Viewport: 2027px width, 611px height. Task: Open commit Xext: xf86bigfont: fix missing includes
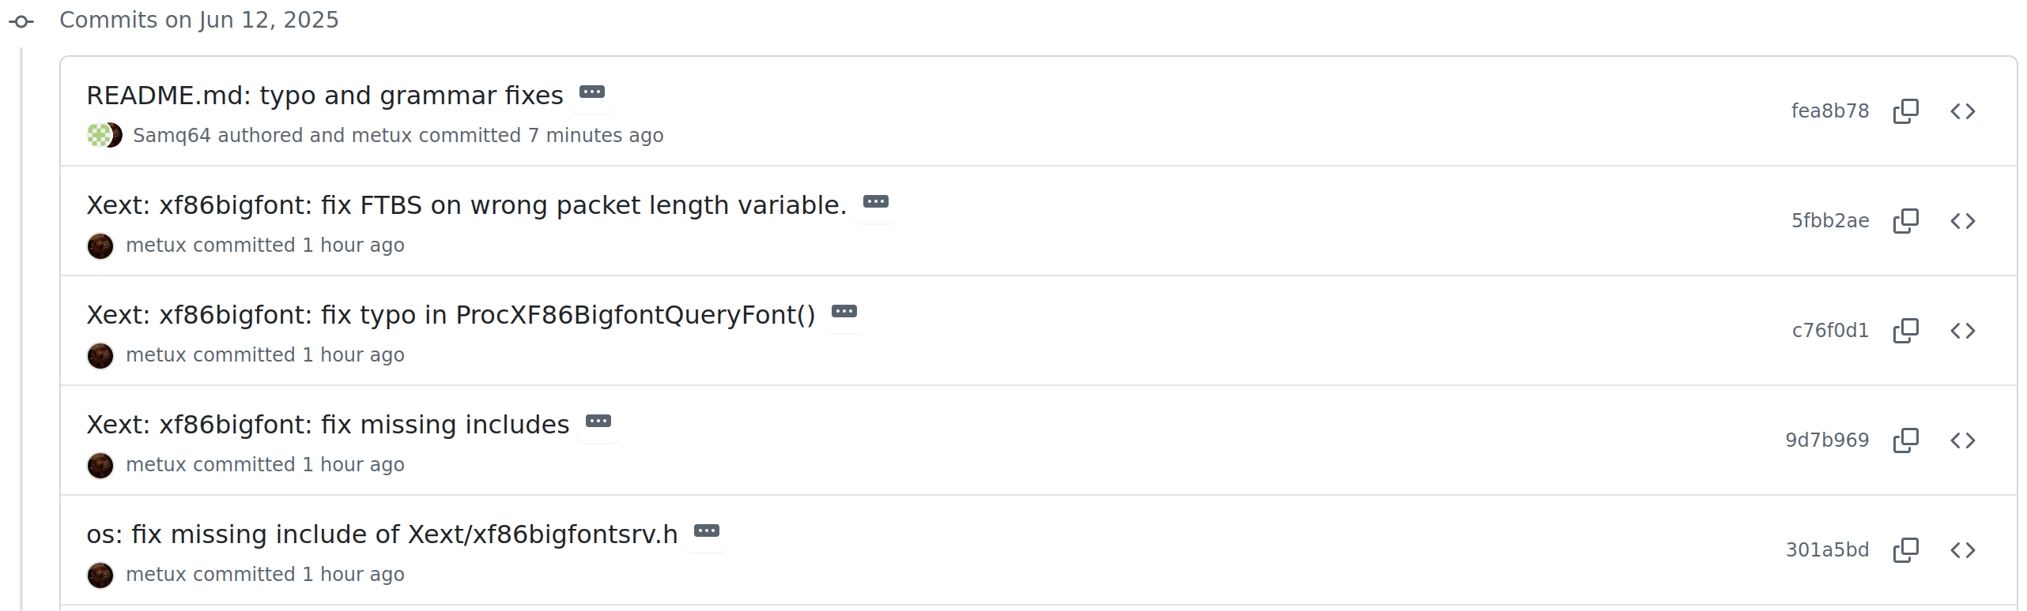point(328,425)
